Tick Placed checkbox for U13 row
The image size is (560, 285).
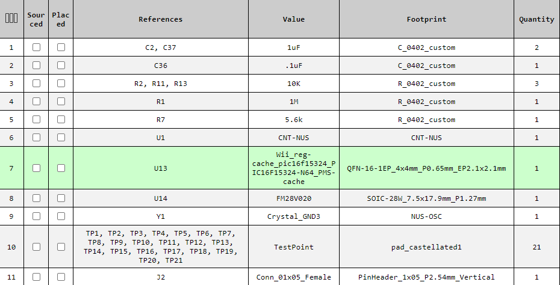click(x=61, y=168)
